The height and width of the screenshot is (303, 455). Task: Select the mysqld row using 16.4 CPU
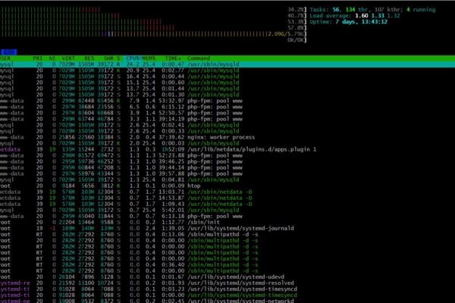pyautogui.click(x=227, y=77)
